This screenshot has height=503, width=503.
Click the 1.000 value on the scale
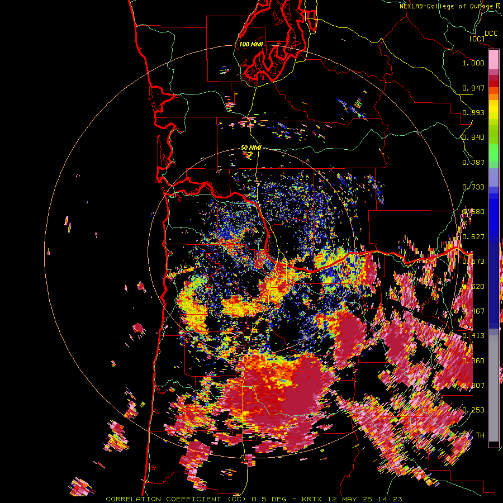coord(473,63)
